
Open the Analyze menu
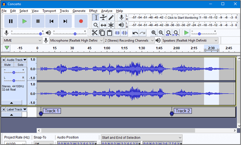pyautogui.click(x=107, y=11)
